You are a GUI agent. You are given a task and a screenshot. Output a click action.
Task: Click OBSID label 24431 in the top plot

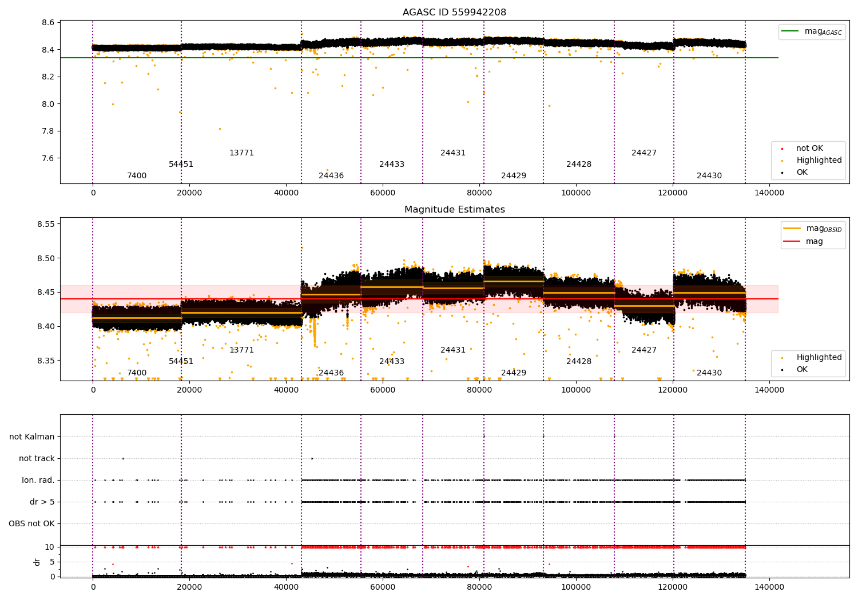(453, 153)
